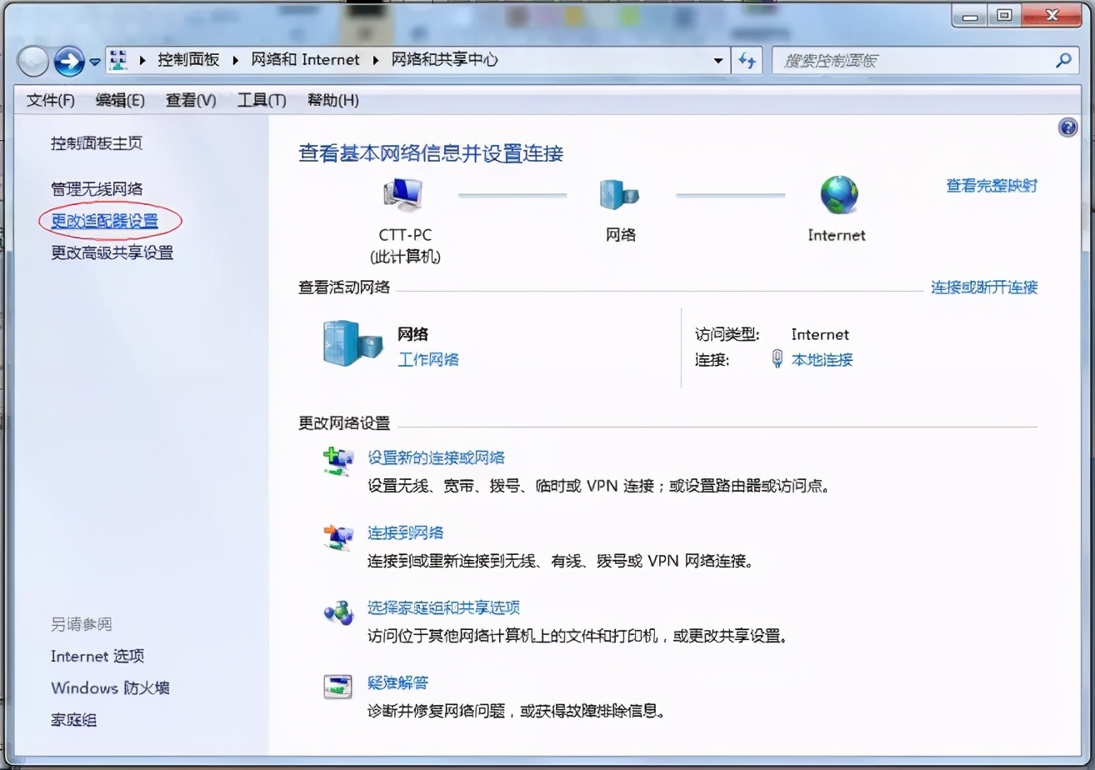Click the search magnifier icon
The height and width of the screenshot is (770, 1095).
click(x=1063, y=59)
